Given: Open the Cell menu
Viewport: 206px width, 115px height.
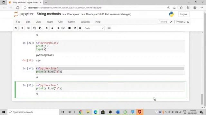Looking at the screenshot, I should [x=61, y=22].
